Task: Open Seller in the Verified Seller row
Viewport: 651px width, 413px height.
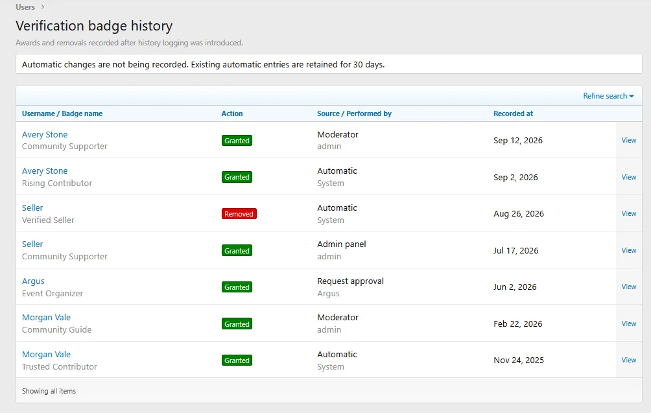Action: [32, 208]
